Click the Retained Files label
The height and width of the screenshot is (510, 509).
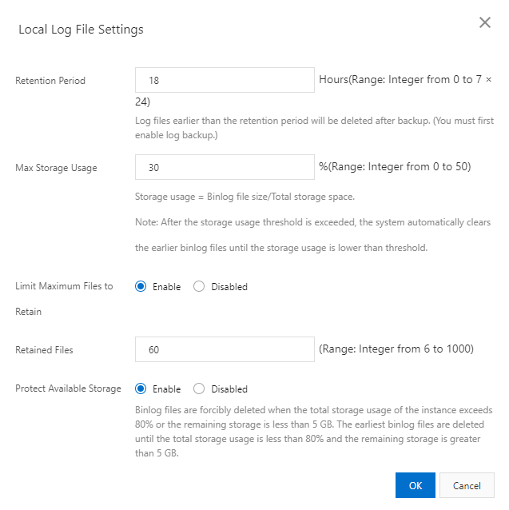coord(44,350)
